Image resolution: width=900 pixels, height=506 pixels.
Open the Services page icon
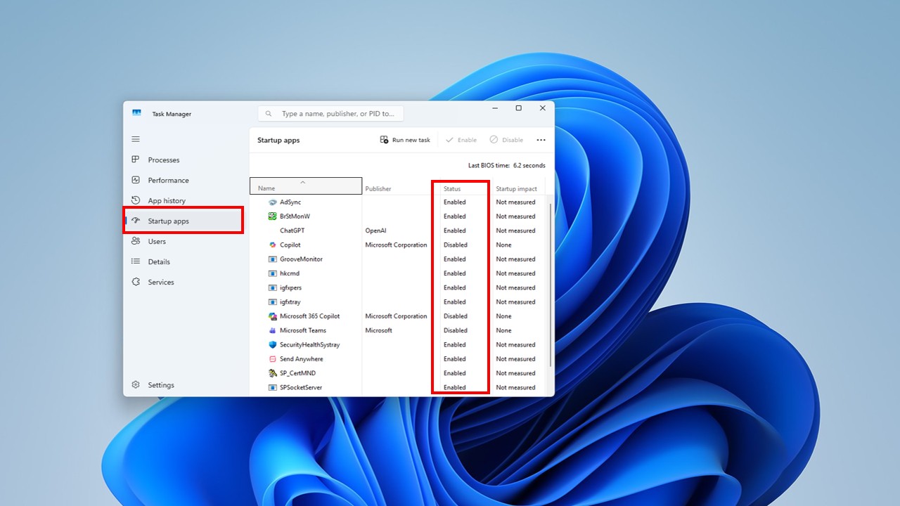[x=136, y=283]
